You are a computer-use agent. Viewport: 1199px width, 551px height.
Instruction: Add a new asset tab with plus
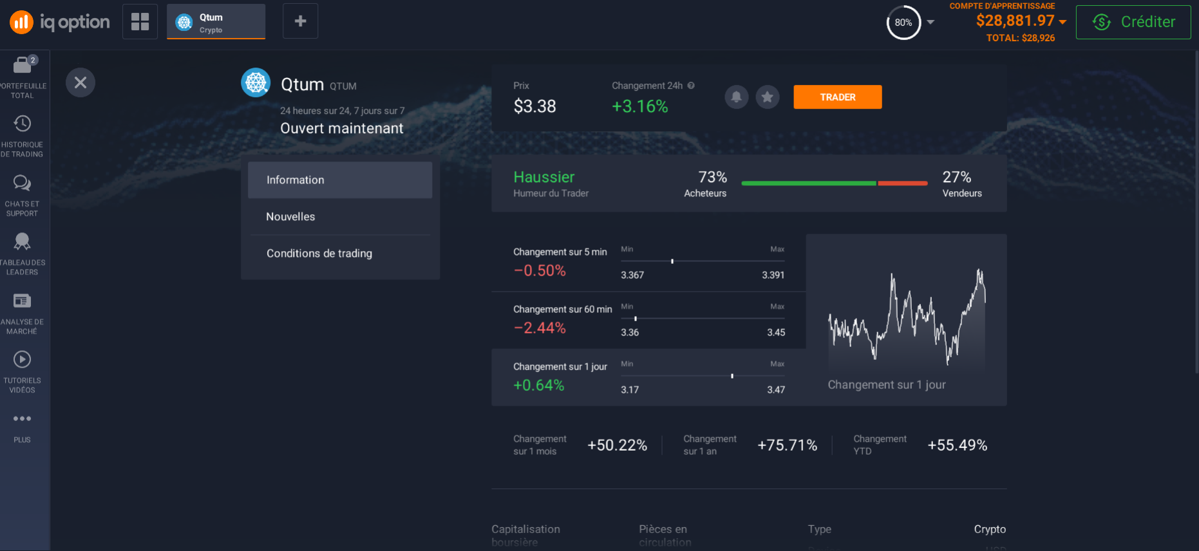click(300, 21)
